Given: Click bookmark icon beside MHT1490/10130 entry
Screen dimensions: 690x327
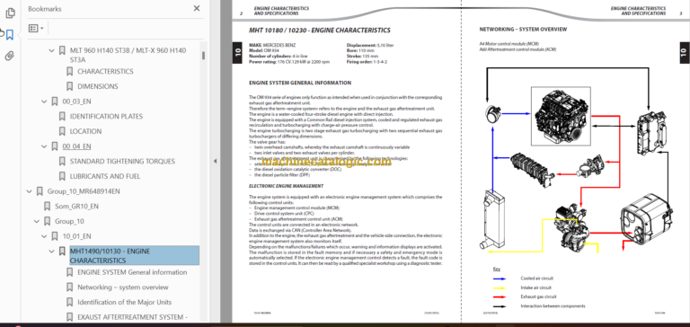Looking at the screenshot, I should click(62, 251).
